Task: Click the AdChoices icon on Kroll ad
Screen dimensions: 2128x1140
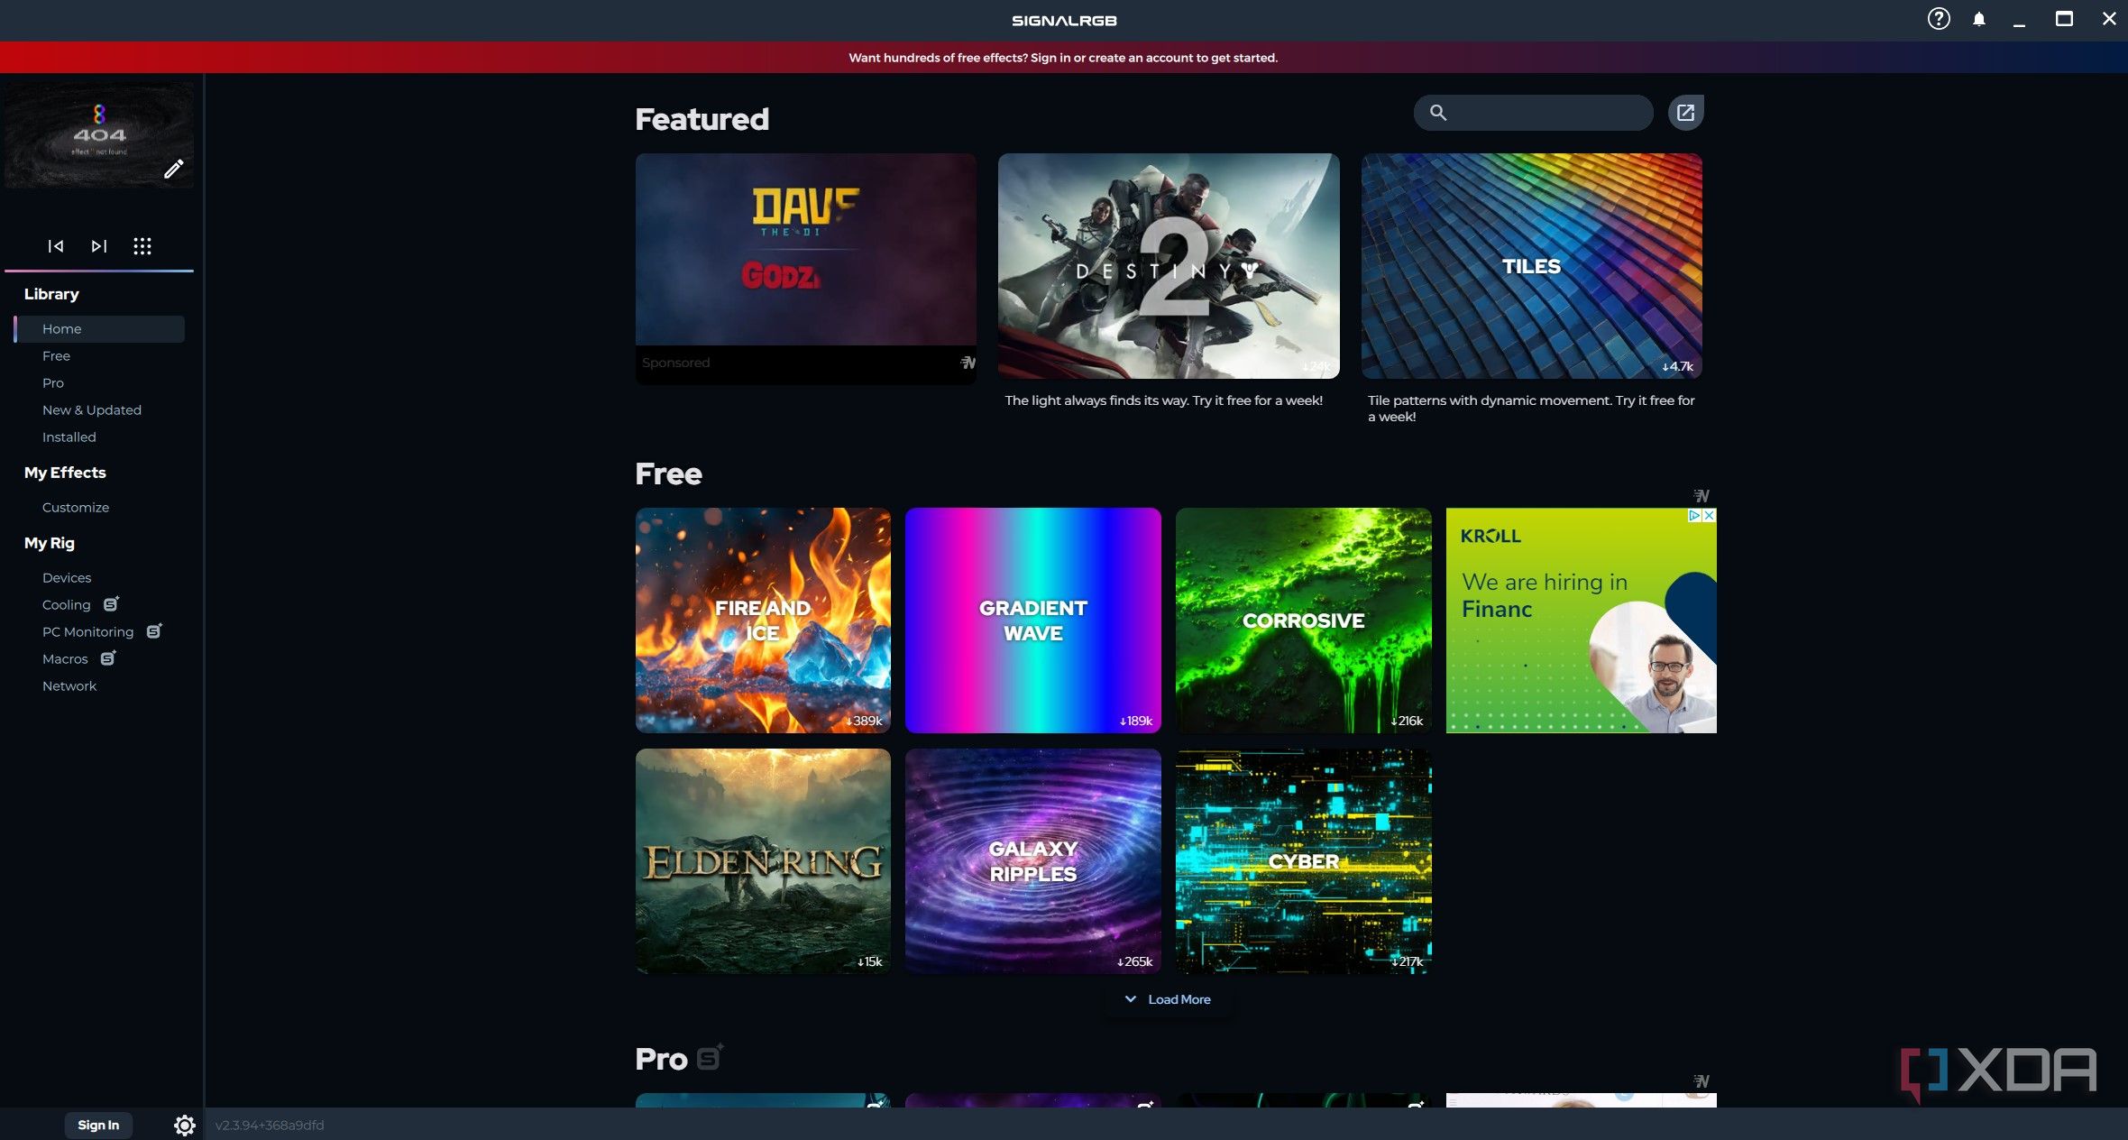Action: click(1694, 515)
